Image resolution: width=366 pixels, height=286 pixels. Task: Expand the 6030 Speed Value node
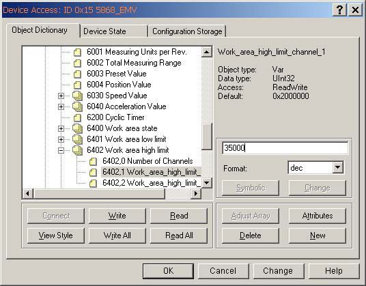(61, 96)
